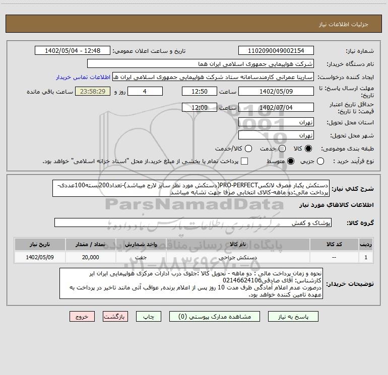Tick the اسناد خزانه اسلامی payment checkbox
This screenshot has width=388, height=375.
tap(244, 161)
